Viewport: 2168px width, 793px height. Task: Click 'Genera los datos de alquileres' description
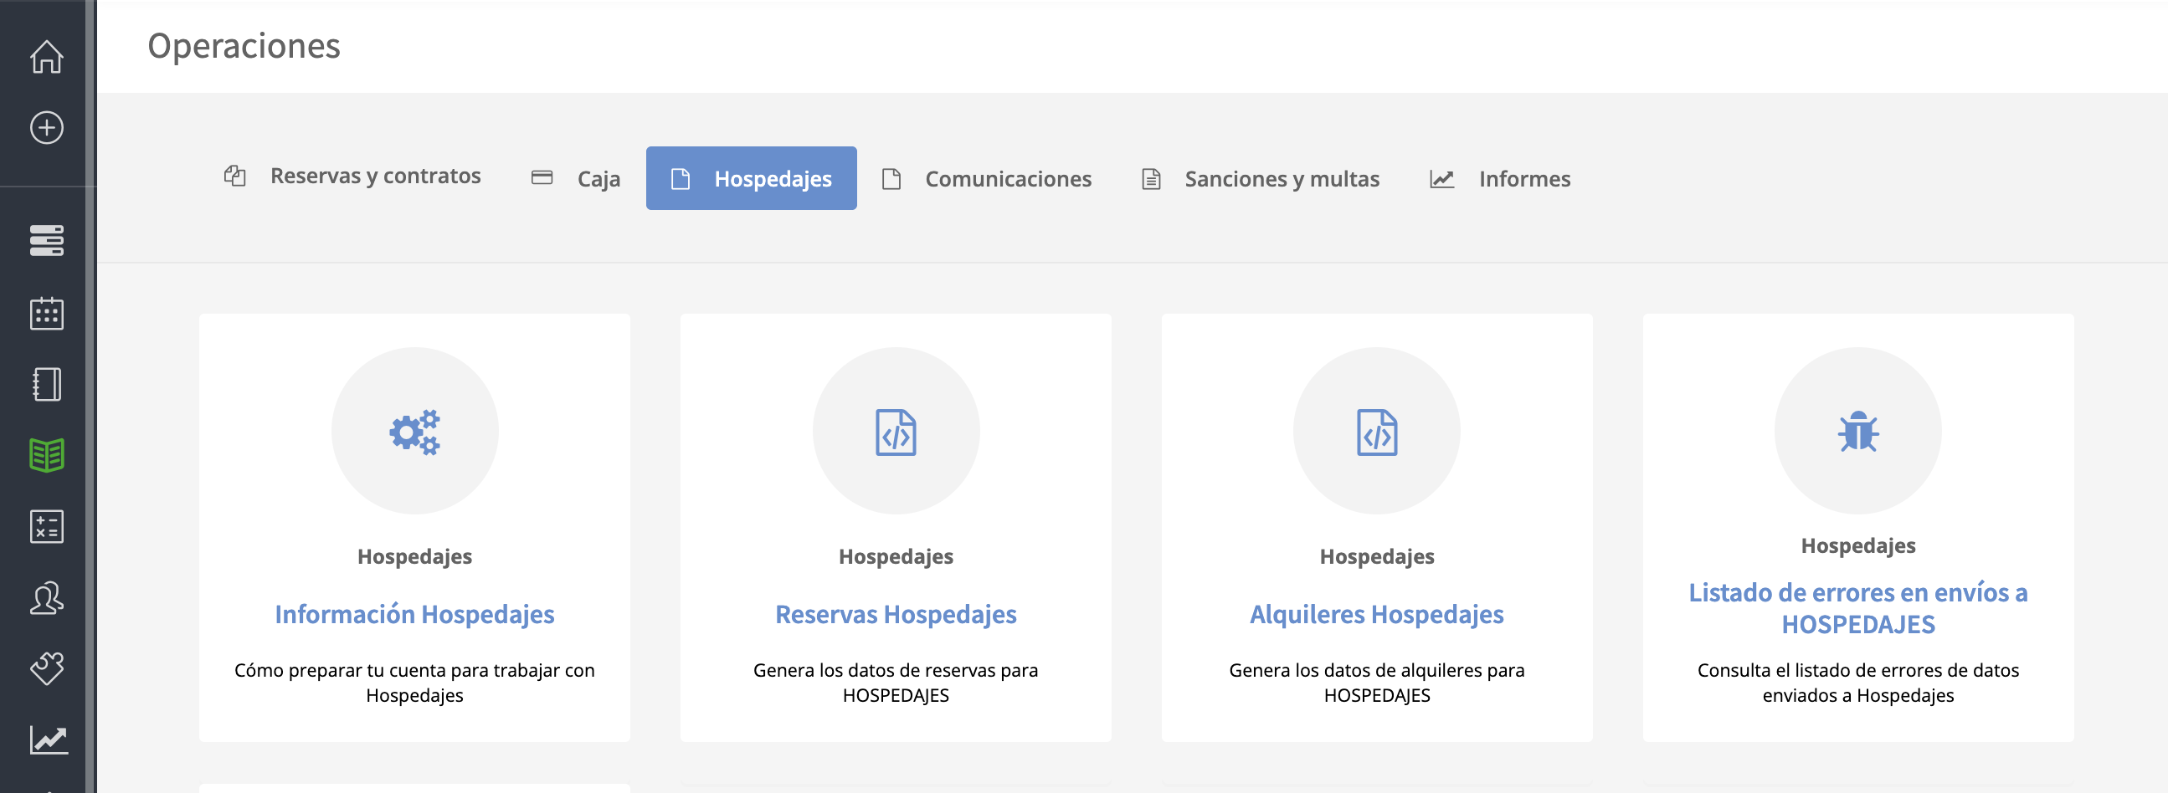click(1377, 683)
